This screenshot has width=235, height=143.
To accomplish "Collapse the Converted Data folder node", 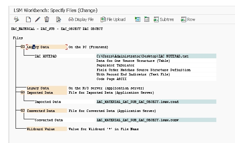I will pos(23,111).
